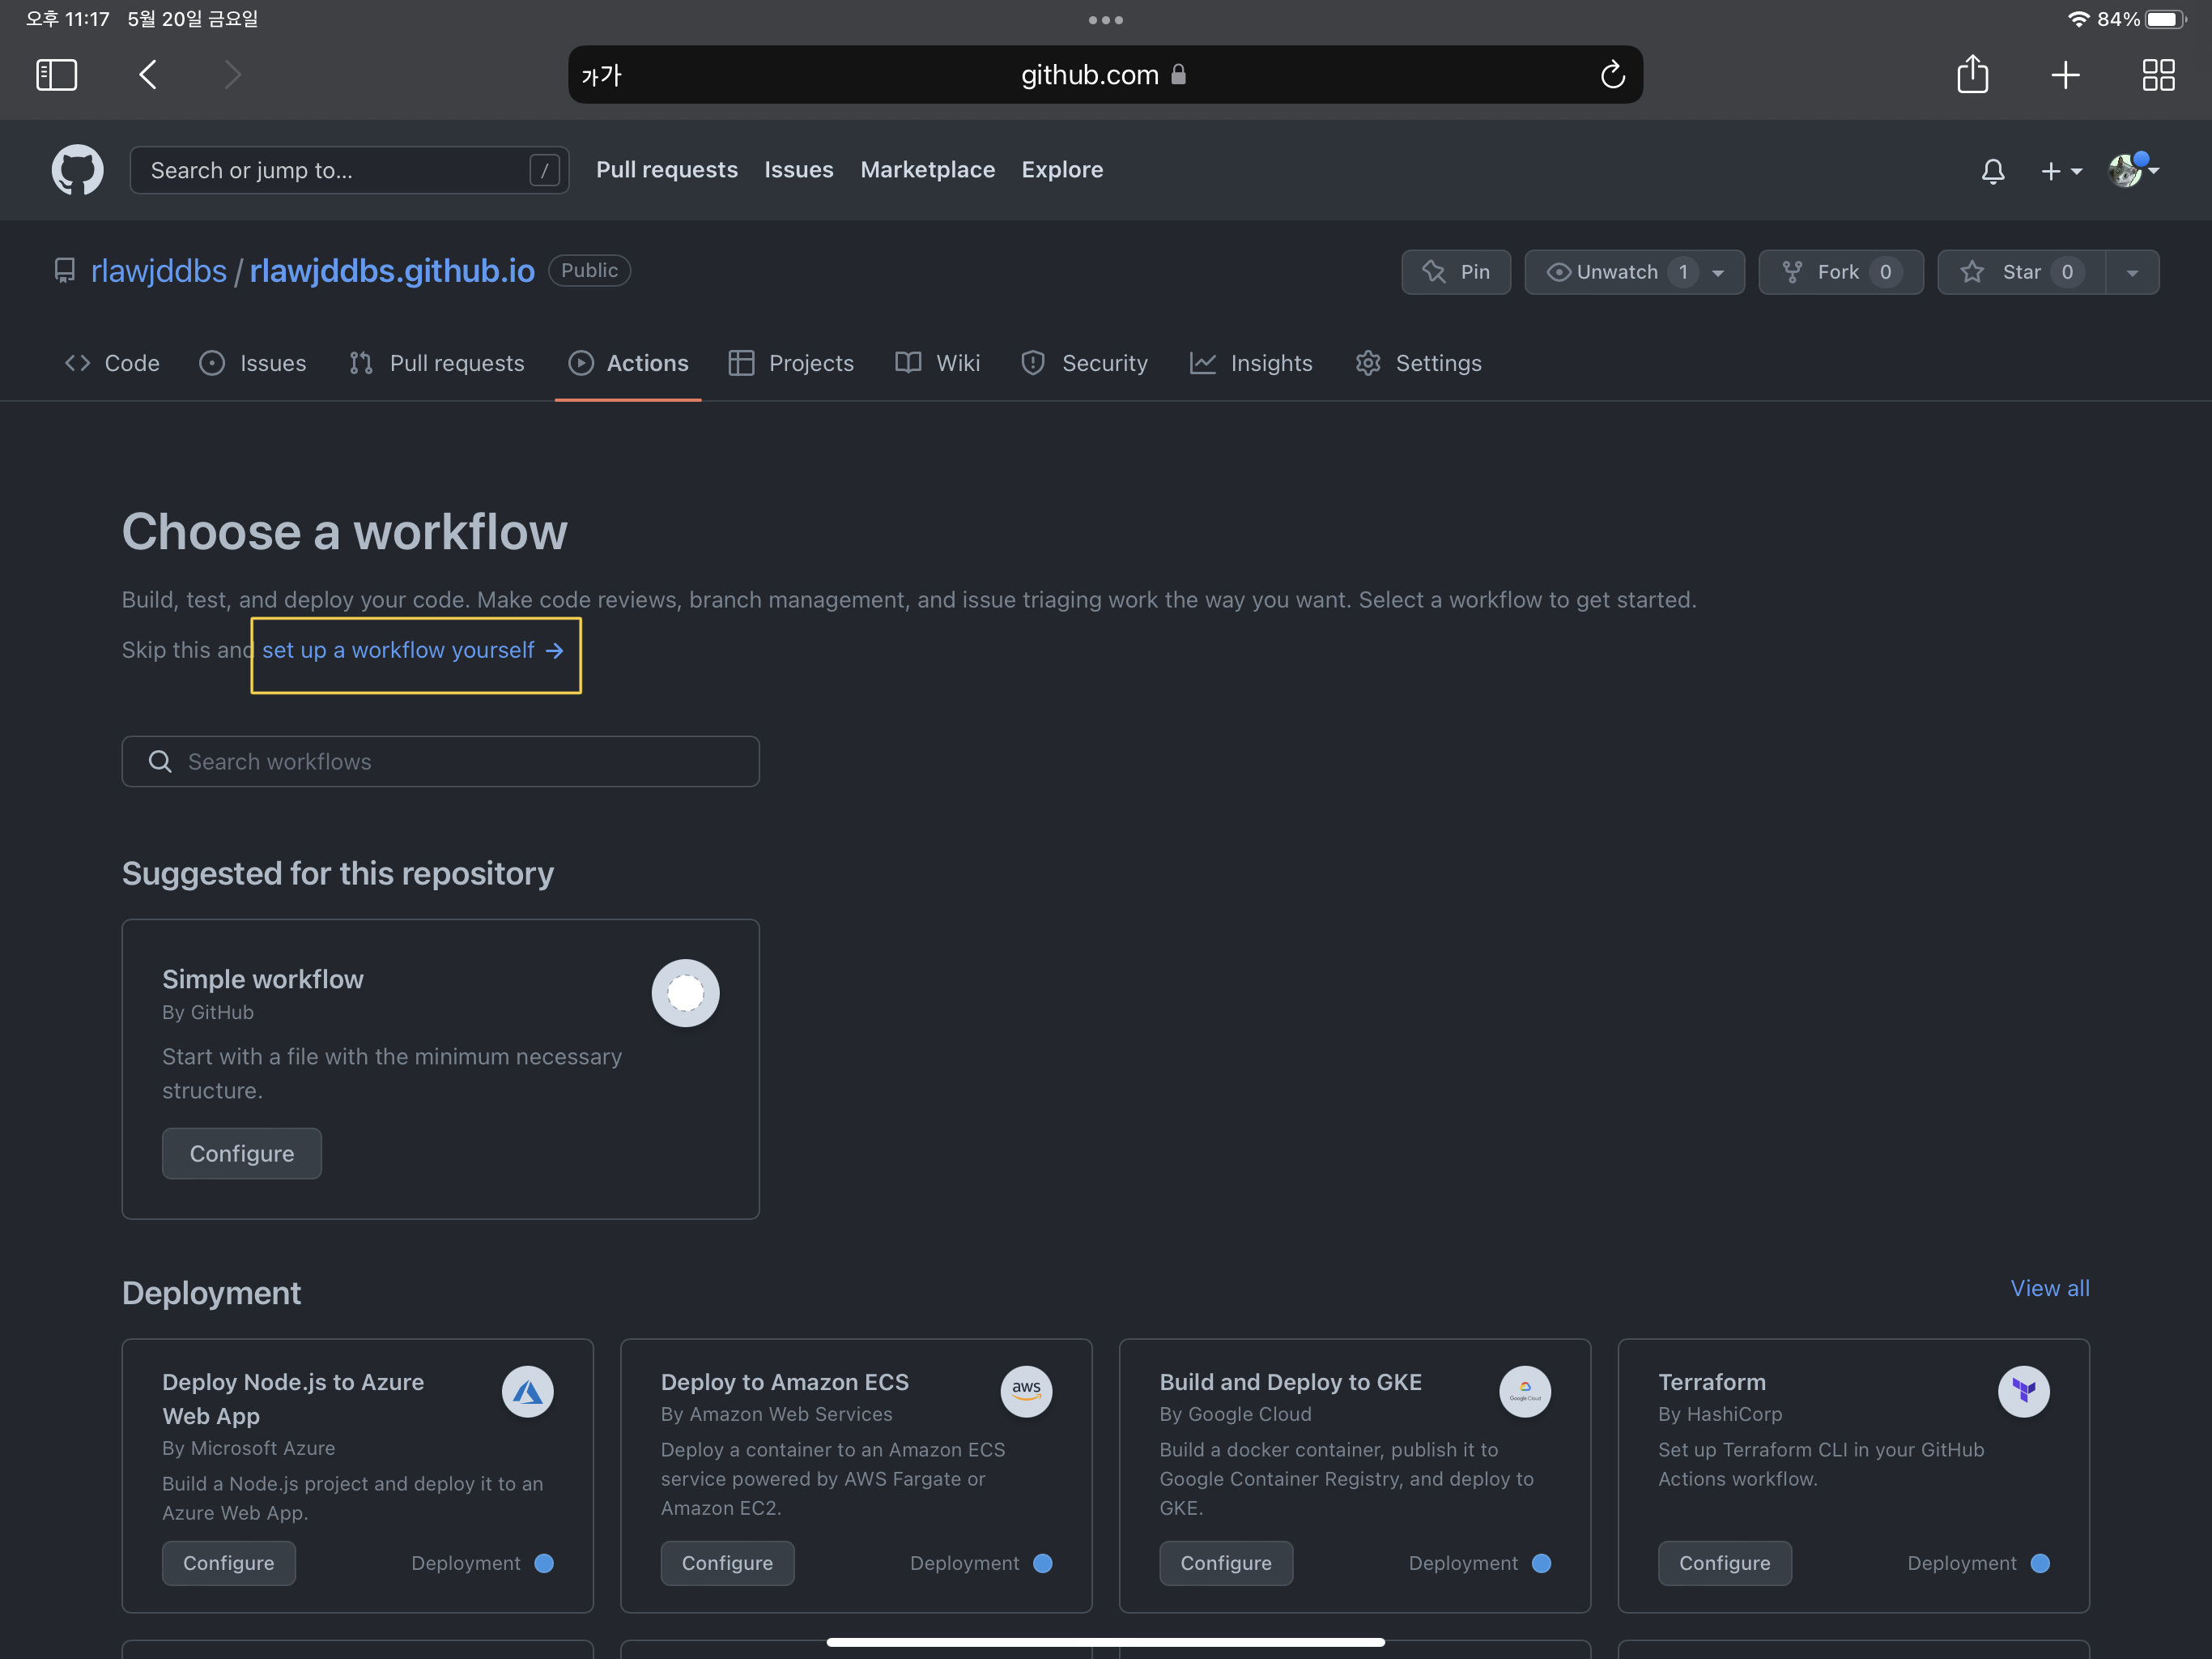
Task: Open the user avatar profile dropdown
Action: (x=2133, y=170)
